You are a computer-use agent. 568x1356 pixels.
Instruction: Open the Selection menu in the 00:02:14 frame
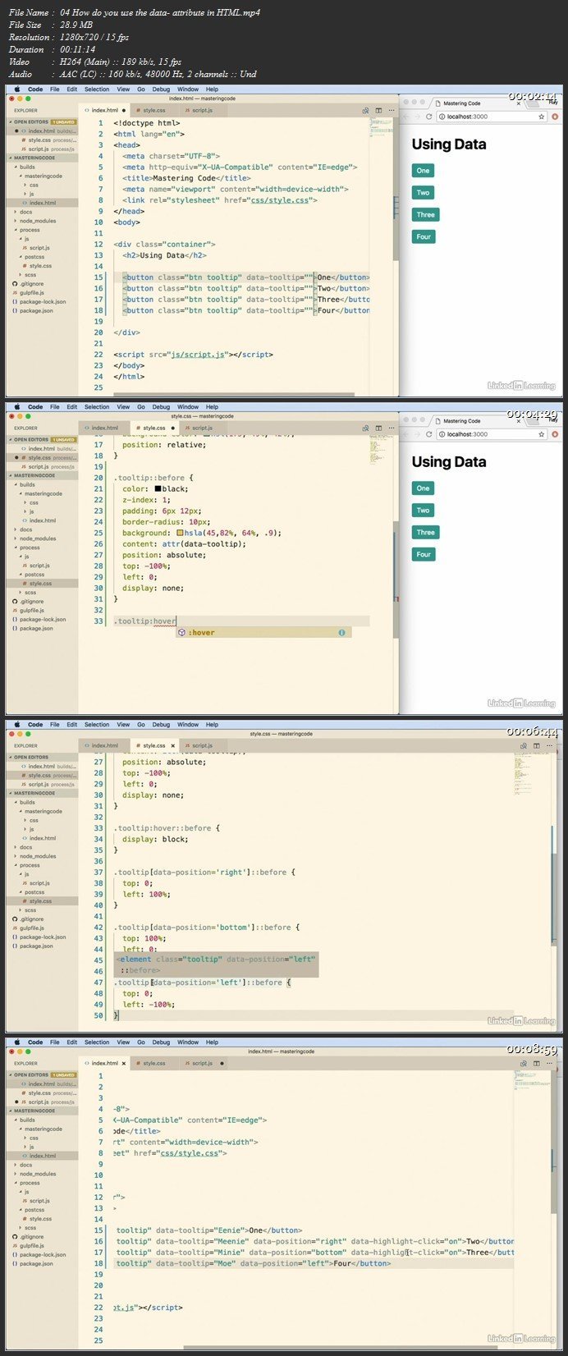click(96, 89)
